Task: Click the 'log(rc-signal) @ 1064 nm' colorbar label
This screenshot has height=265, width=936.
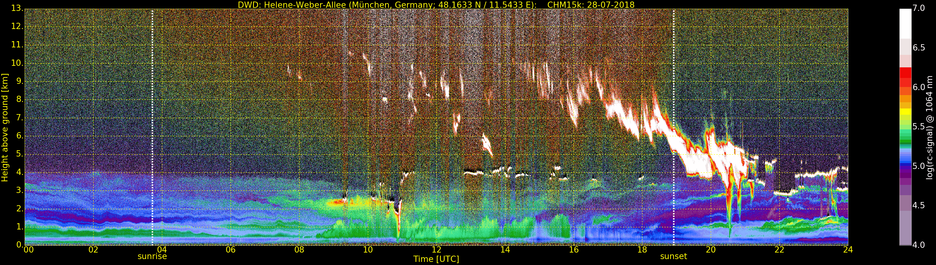Action: (929, 128)
